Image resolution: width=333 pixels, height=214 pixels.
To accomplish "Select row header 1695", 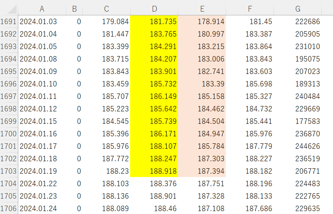I will click(x=9, y=71).
